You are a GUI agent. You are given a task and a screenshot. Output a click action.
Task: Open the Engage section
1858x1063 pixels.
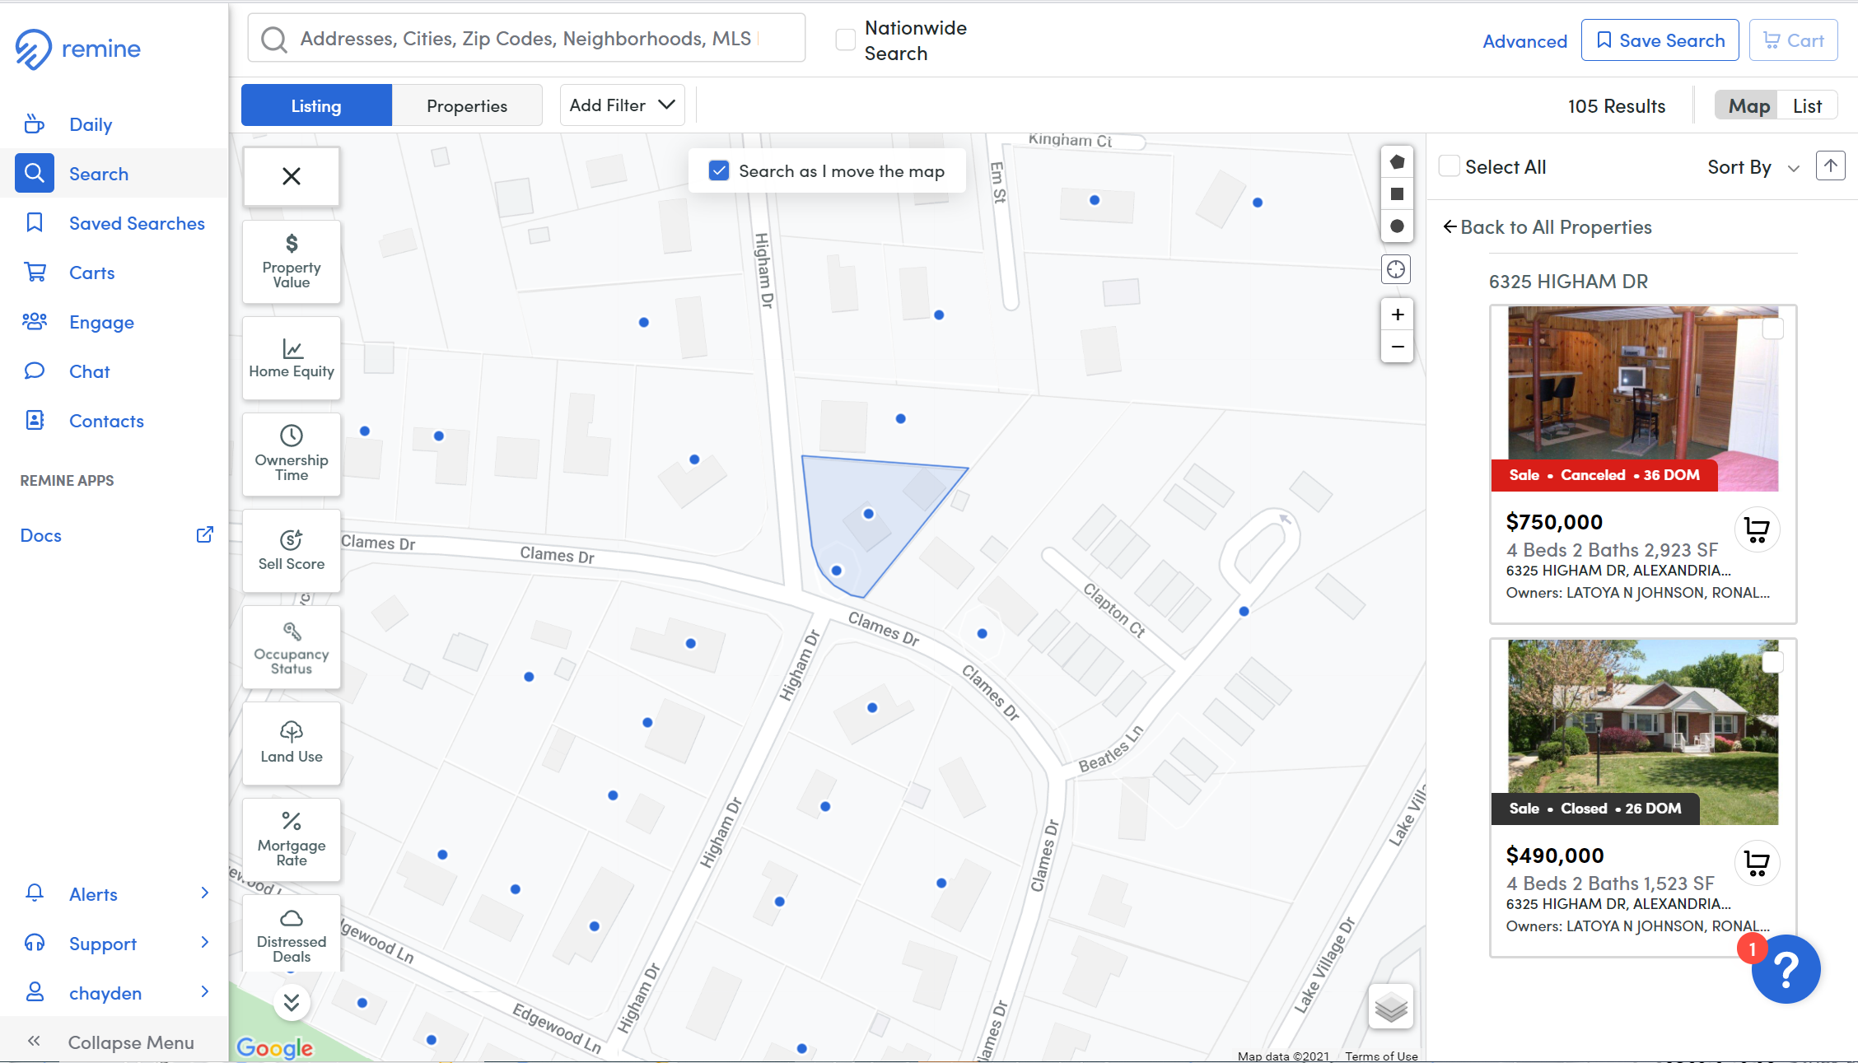pos(101,322)
